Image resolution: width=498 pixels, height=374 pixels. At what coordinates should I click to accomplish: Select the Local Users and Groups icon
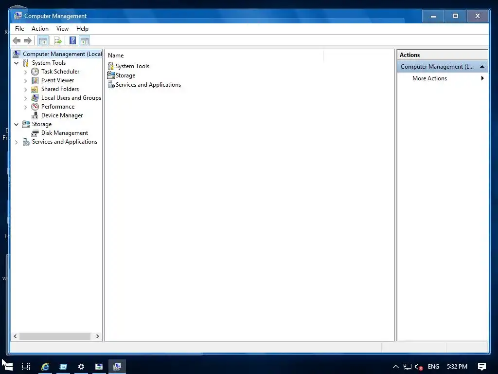point(35,98)
